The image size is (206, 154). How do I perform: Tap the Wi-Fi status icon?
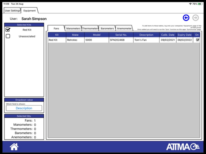190,4
